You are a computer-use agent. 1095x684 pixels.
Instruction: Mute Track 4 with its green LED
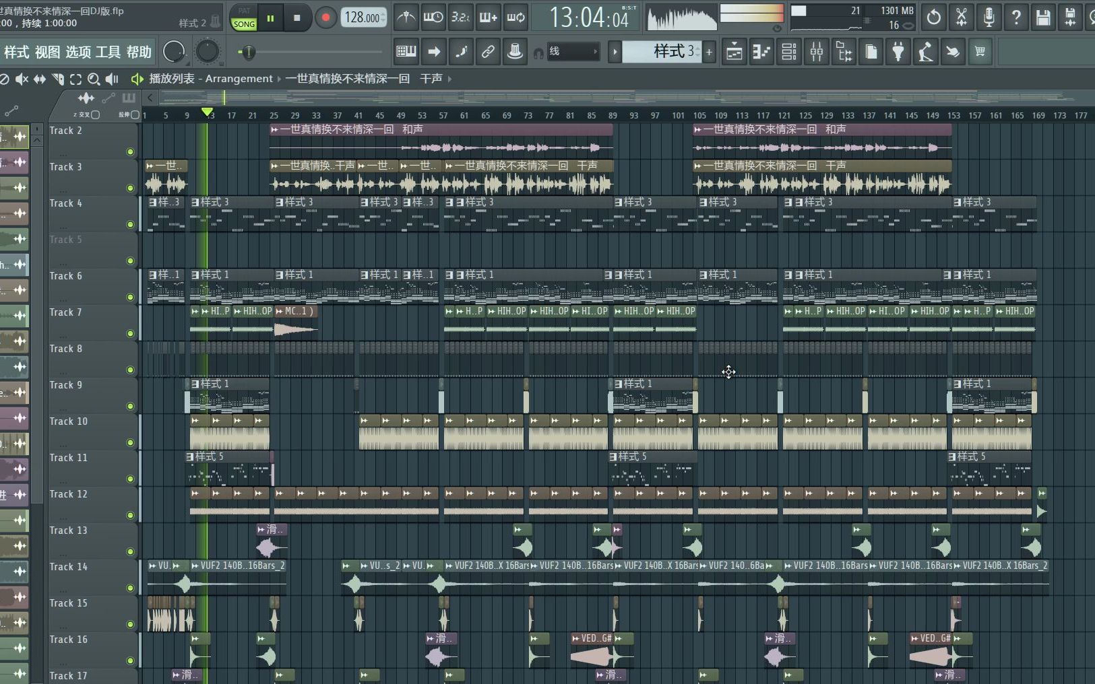[x=130, y=225]
